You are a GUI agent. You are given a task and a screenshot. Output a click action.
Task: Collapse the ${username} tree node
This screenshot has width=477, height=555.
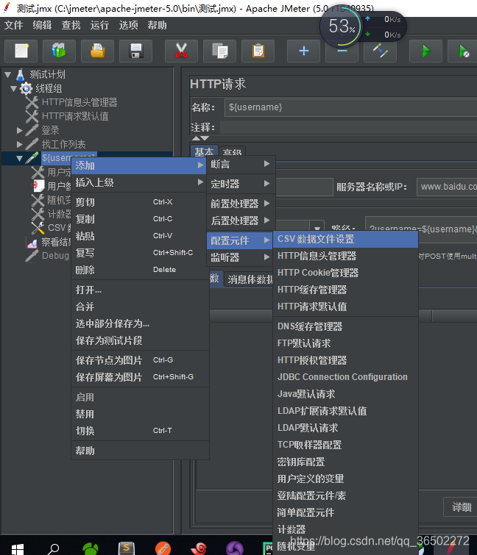tap(19, 159)
